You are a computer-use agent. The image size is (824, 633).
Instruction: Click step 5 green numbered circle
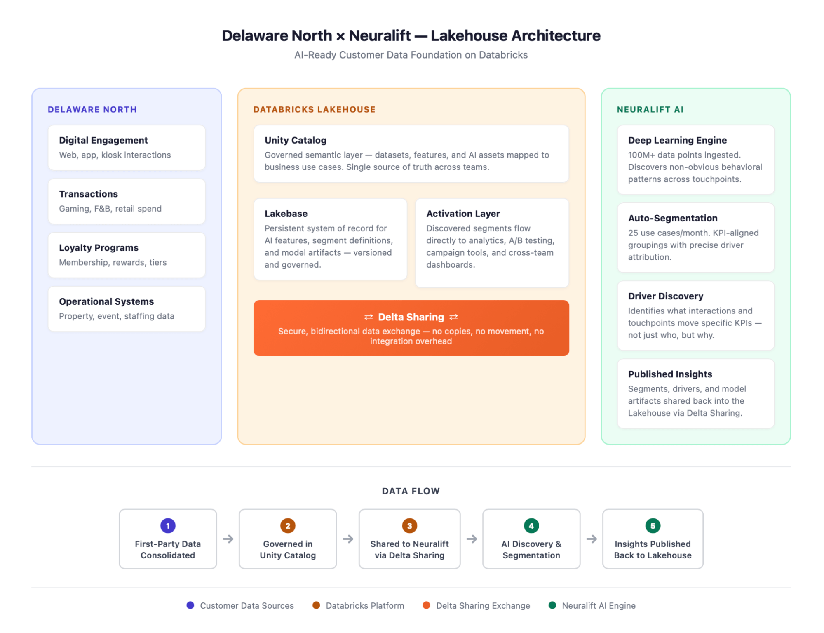[x=653, y=526]
